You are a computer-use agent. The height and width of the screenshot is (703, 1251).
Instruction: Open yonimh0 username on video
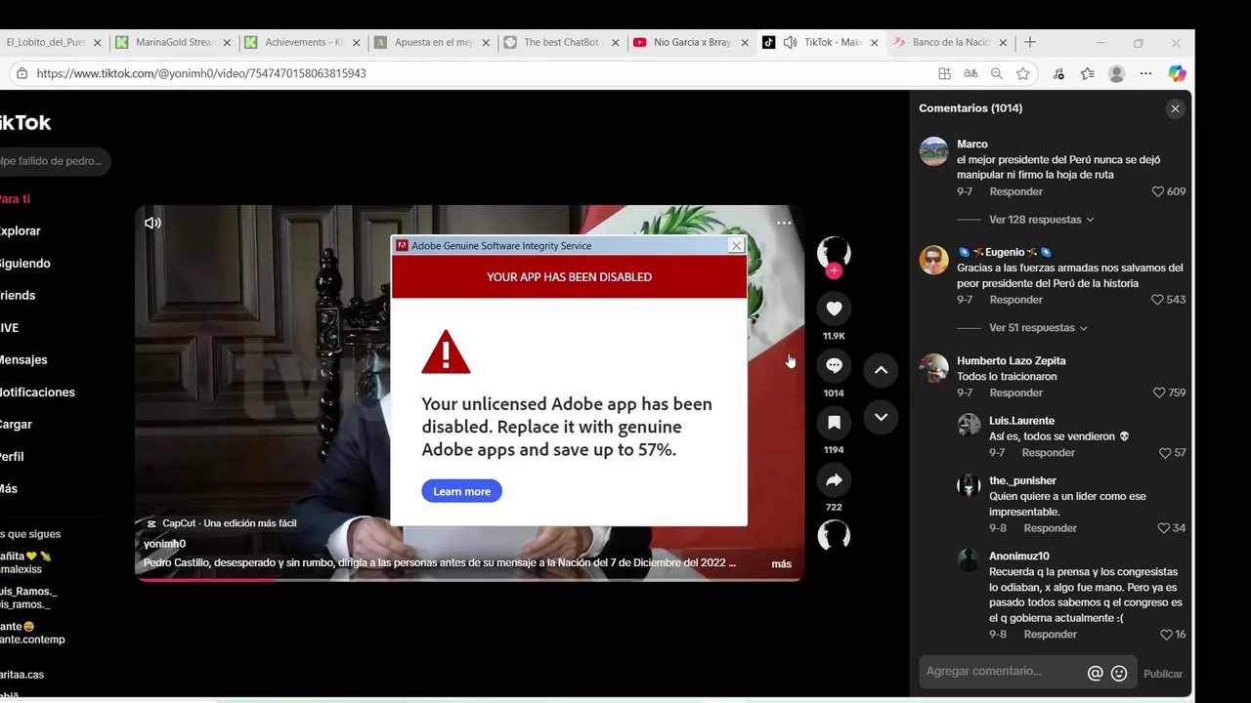tap(164, 544)
